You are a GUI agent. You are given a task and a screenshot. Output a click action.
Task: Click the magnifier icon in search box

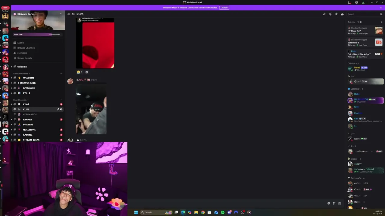[381, 14]
